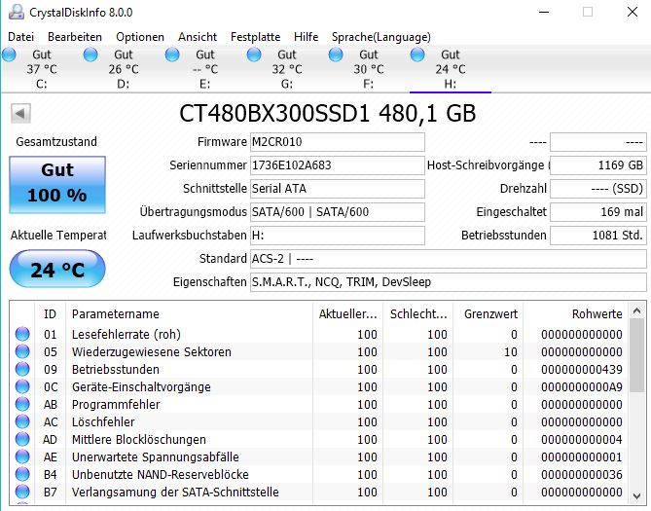Click the Eigenschaften field with S.M.A.R.T., NCQ
The image size is (651, 511).
pyautogui.click(x=448, y=282)
